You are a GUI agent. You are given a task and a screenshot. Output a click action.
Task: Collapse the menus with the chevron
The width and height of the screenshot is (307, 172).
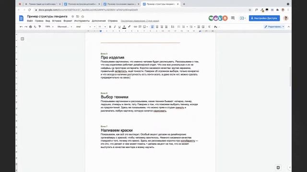pos(289,27)
